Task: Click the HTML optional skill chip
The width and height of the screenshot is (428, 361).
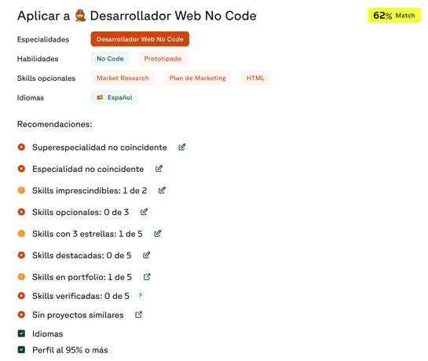Action: tap(255, 78)
